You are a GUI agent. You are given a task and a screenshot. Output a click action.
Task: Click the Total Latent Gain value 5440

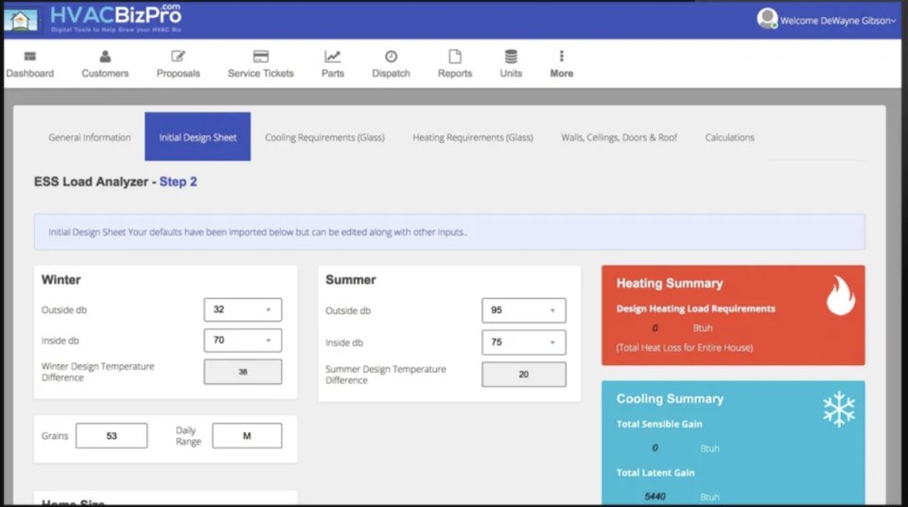[655, 497]
